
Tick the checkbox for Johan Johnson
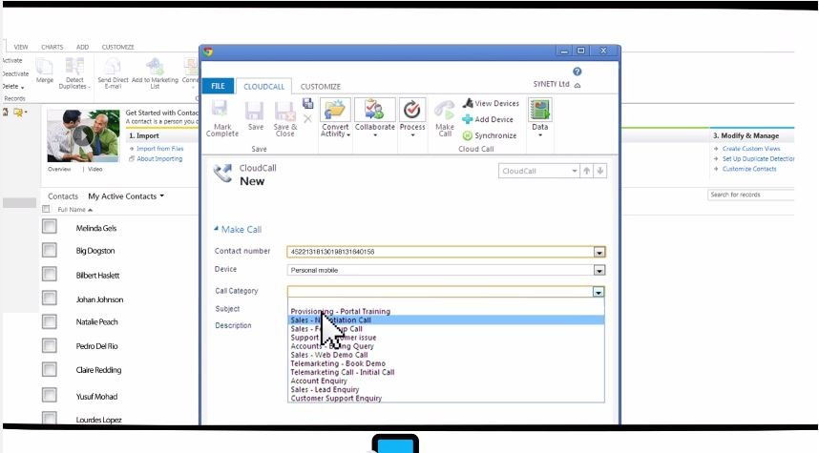pos(49,299)
